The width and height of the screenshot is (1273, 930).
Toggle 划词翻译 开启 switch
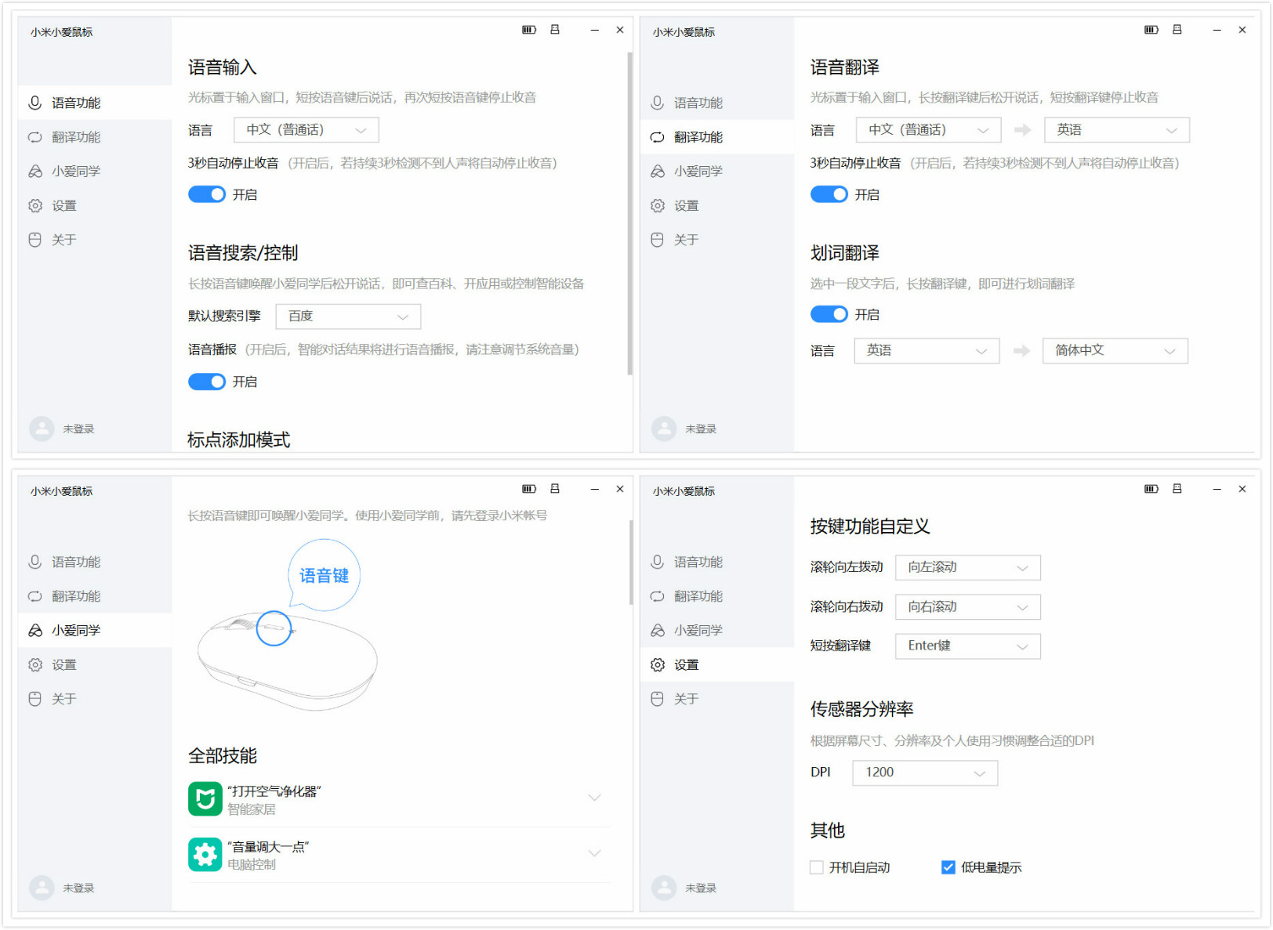829,314
